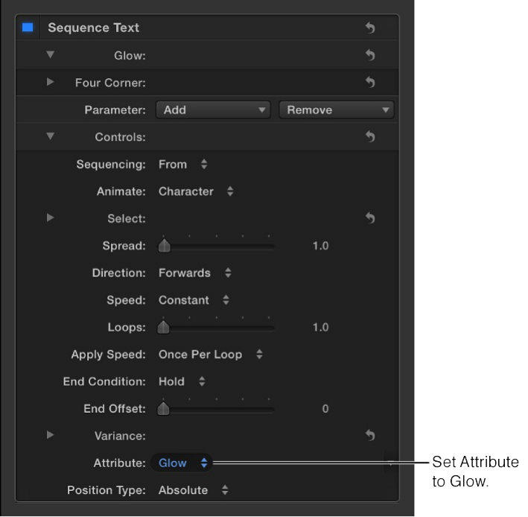Collapse the Glow disclosure triangle

click(51, 54)
